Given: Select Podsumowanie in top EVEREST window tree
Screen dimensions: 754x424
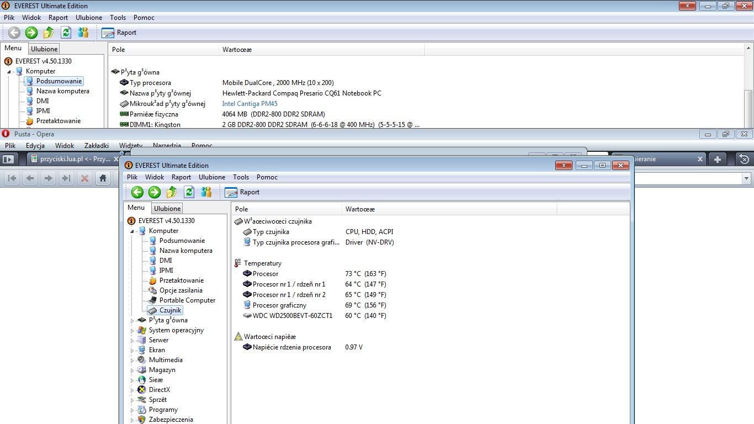Looking at the screenshot, I should [x=59, y=81].
